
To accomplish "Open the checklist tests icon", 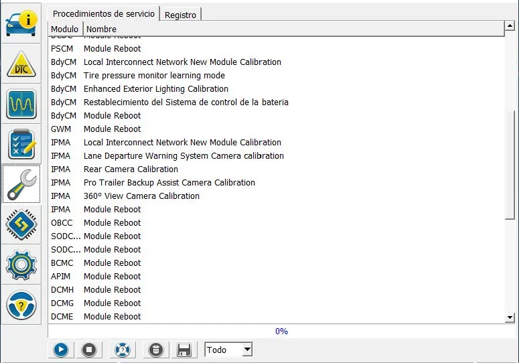I will click(x=21, y=144).
